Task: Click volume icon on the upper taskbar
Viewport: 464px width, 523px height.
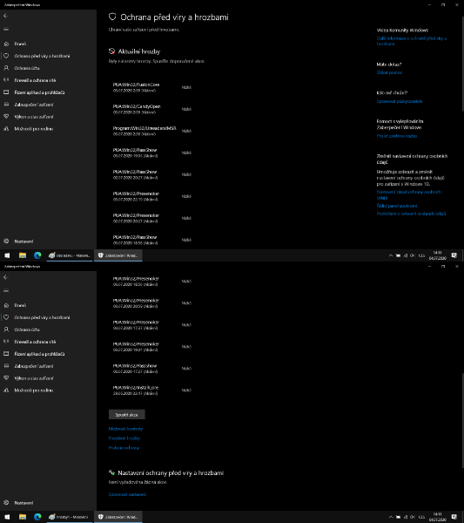Action: coord(413,255)
